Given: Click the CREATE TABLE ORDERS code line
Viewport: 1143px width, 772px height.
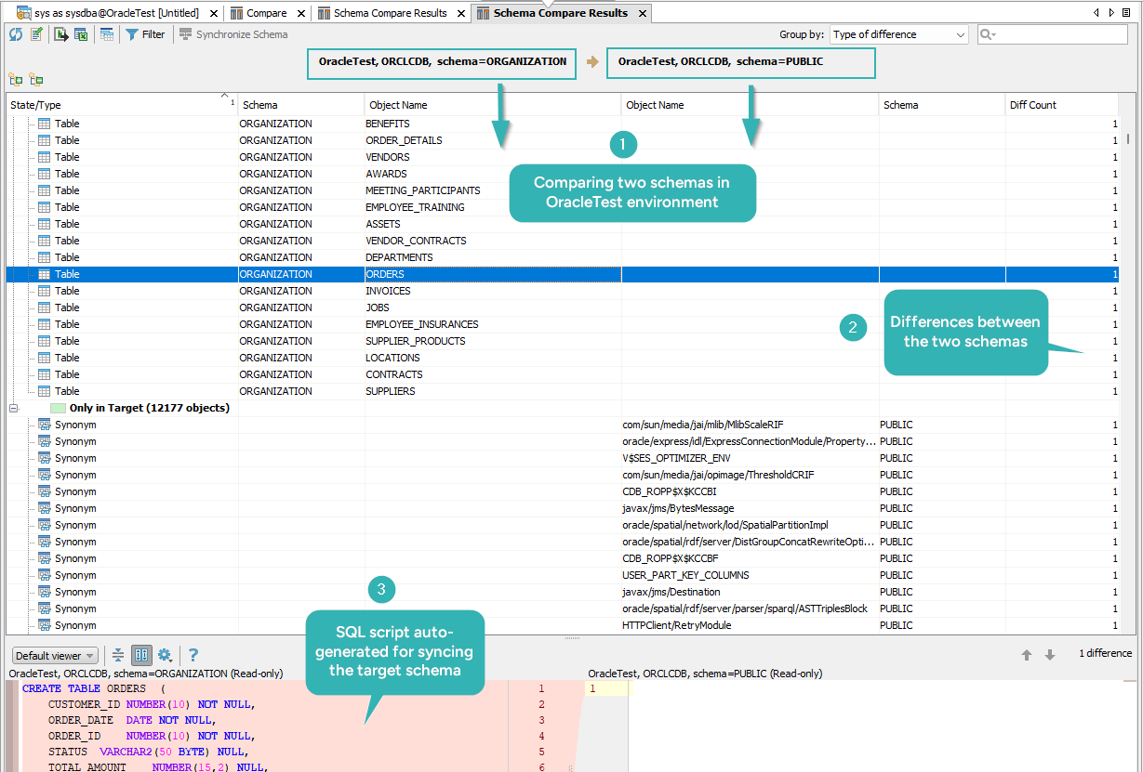Looking at the screenshot, I should [93, 688].
